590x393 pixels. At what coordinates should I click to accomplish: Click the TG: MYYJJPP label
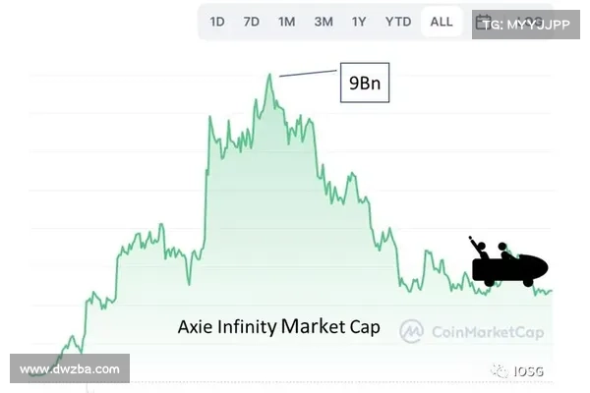click(x=526, y=25)
